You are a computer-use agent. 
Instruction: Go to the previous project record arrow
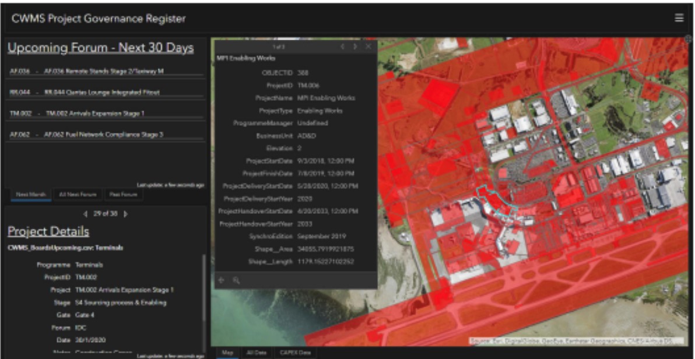[85, 214]
